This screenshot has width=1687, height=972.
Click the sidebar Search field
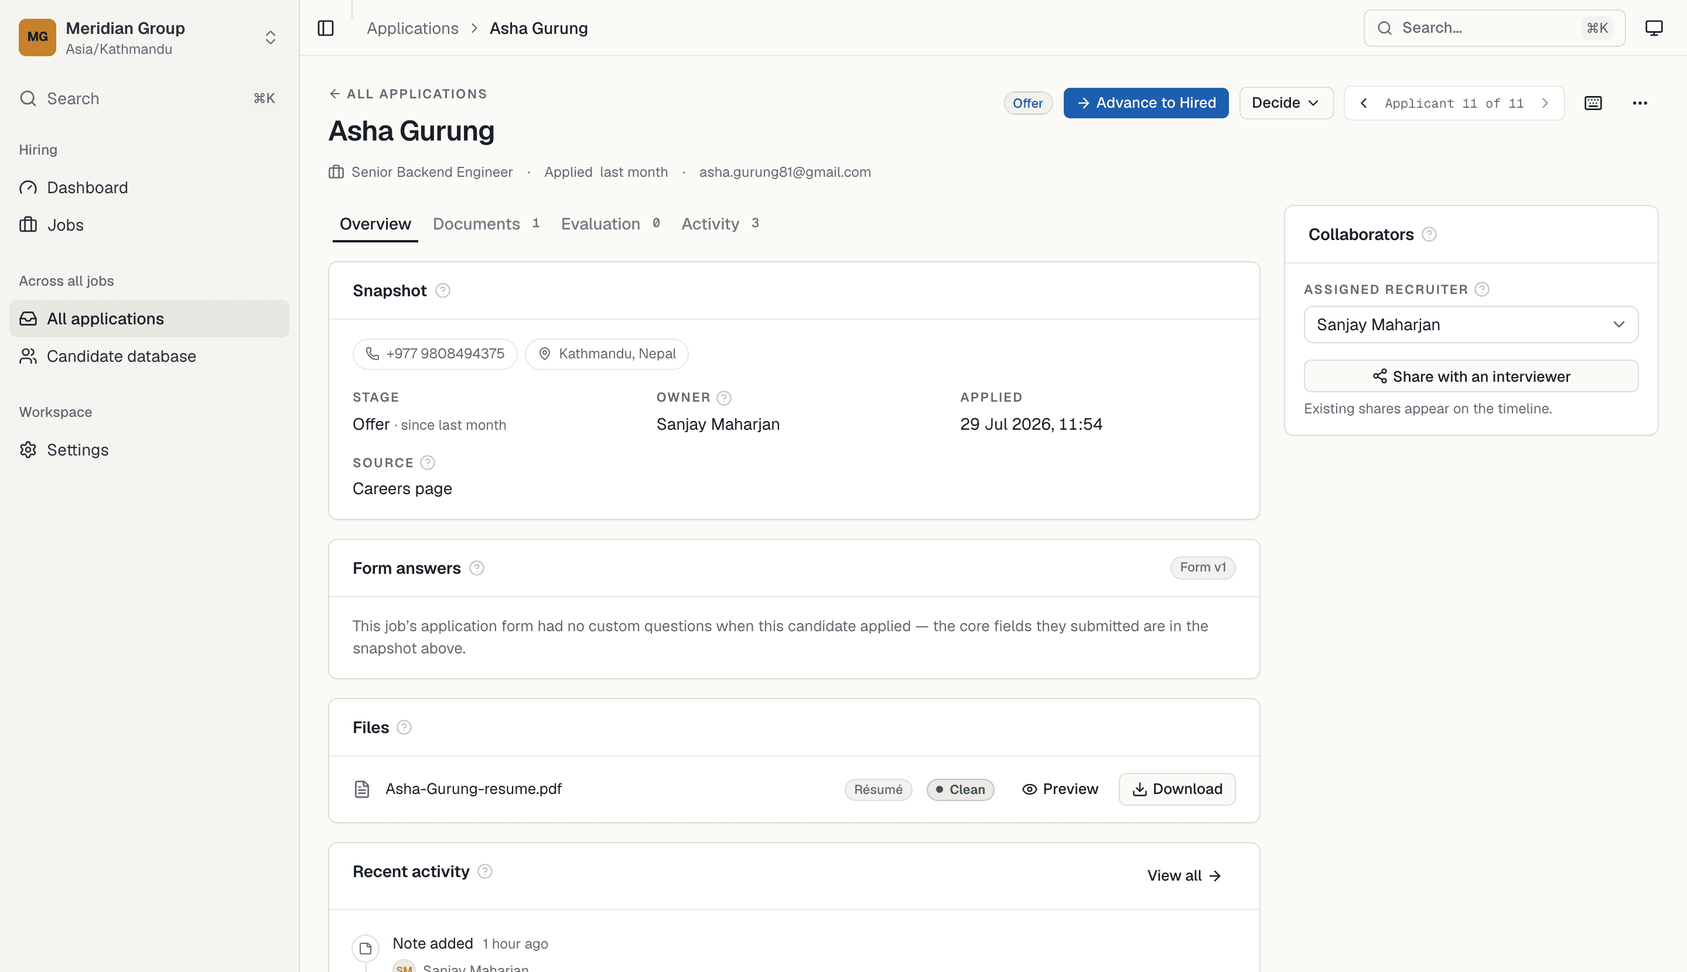pos(149,99)
